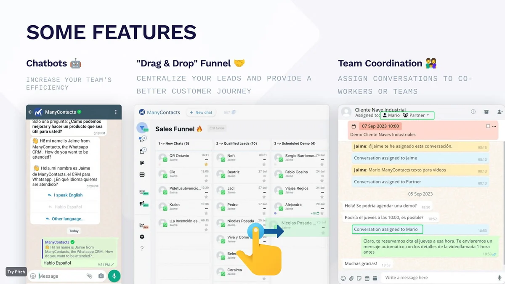
Task: Choose the 'I speak English' reply option
Action: [65, 195]
